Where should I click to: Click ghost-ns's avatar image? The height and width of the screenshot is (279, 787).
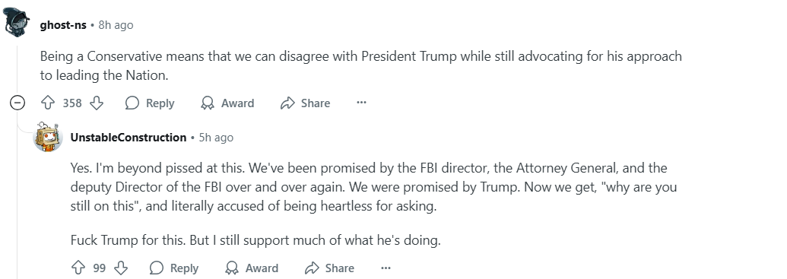[x=16, y=23]
